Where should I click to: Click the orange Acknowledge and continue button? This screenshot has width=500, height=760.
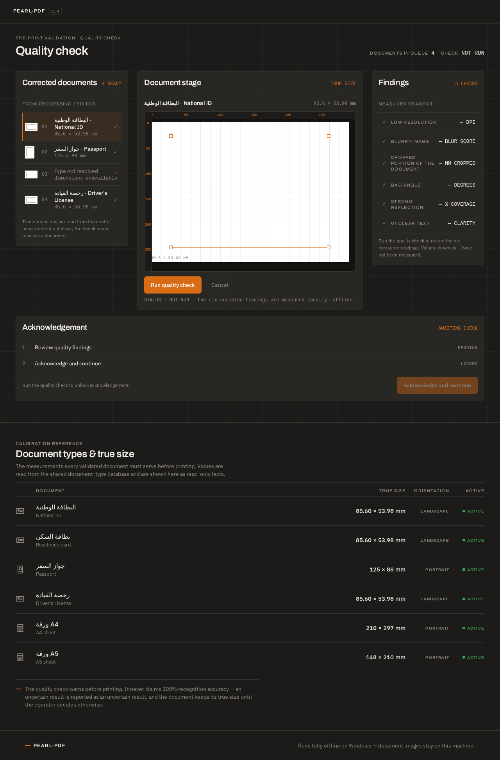(x=437, y=385)
